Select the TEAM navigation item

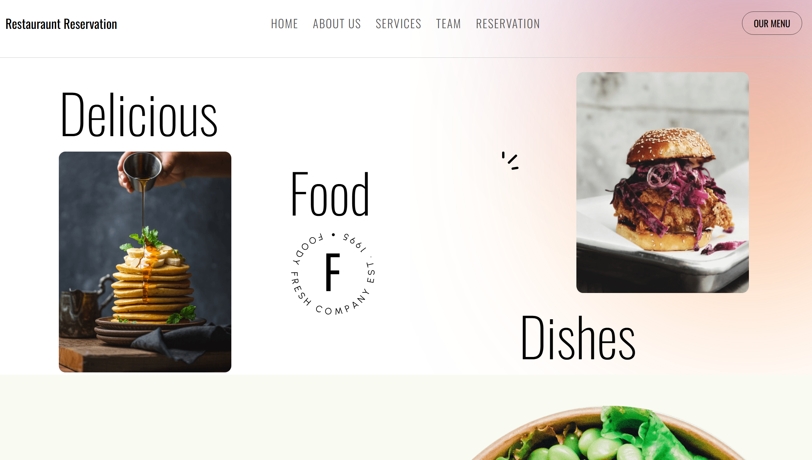pyautogui.click(x=448, y=24)
